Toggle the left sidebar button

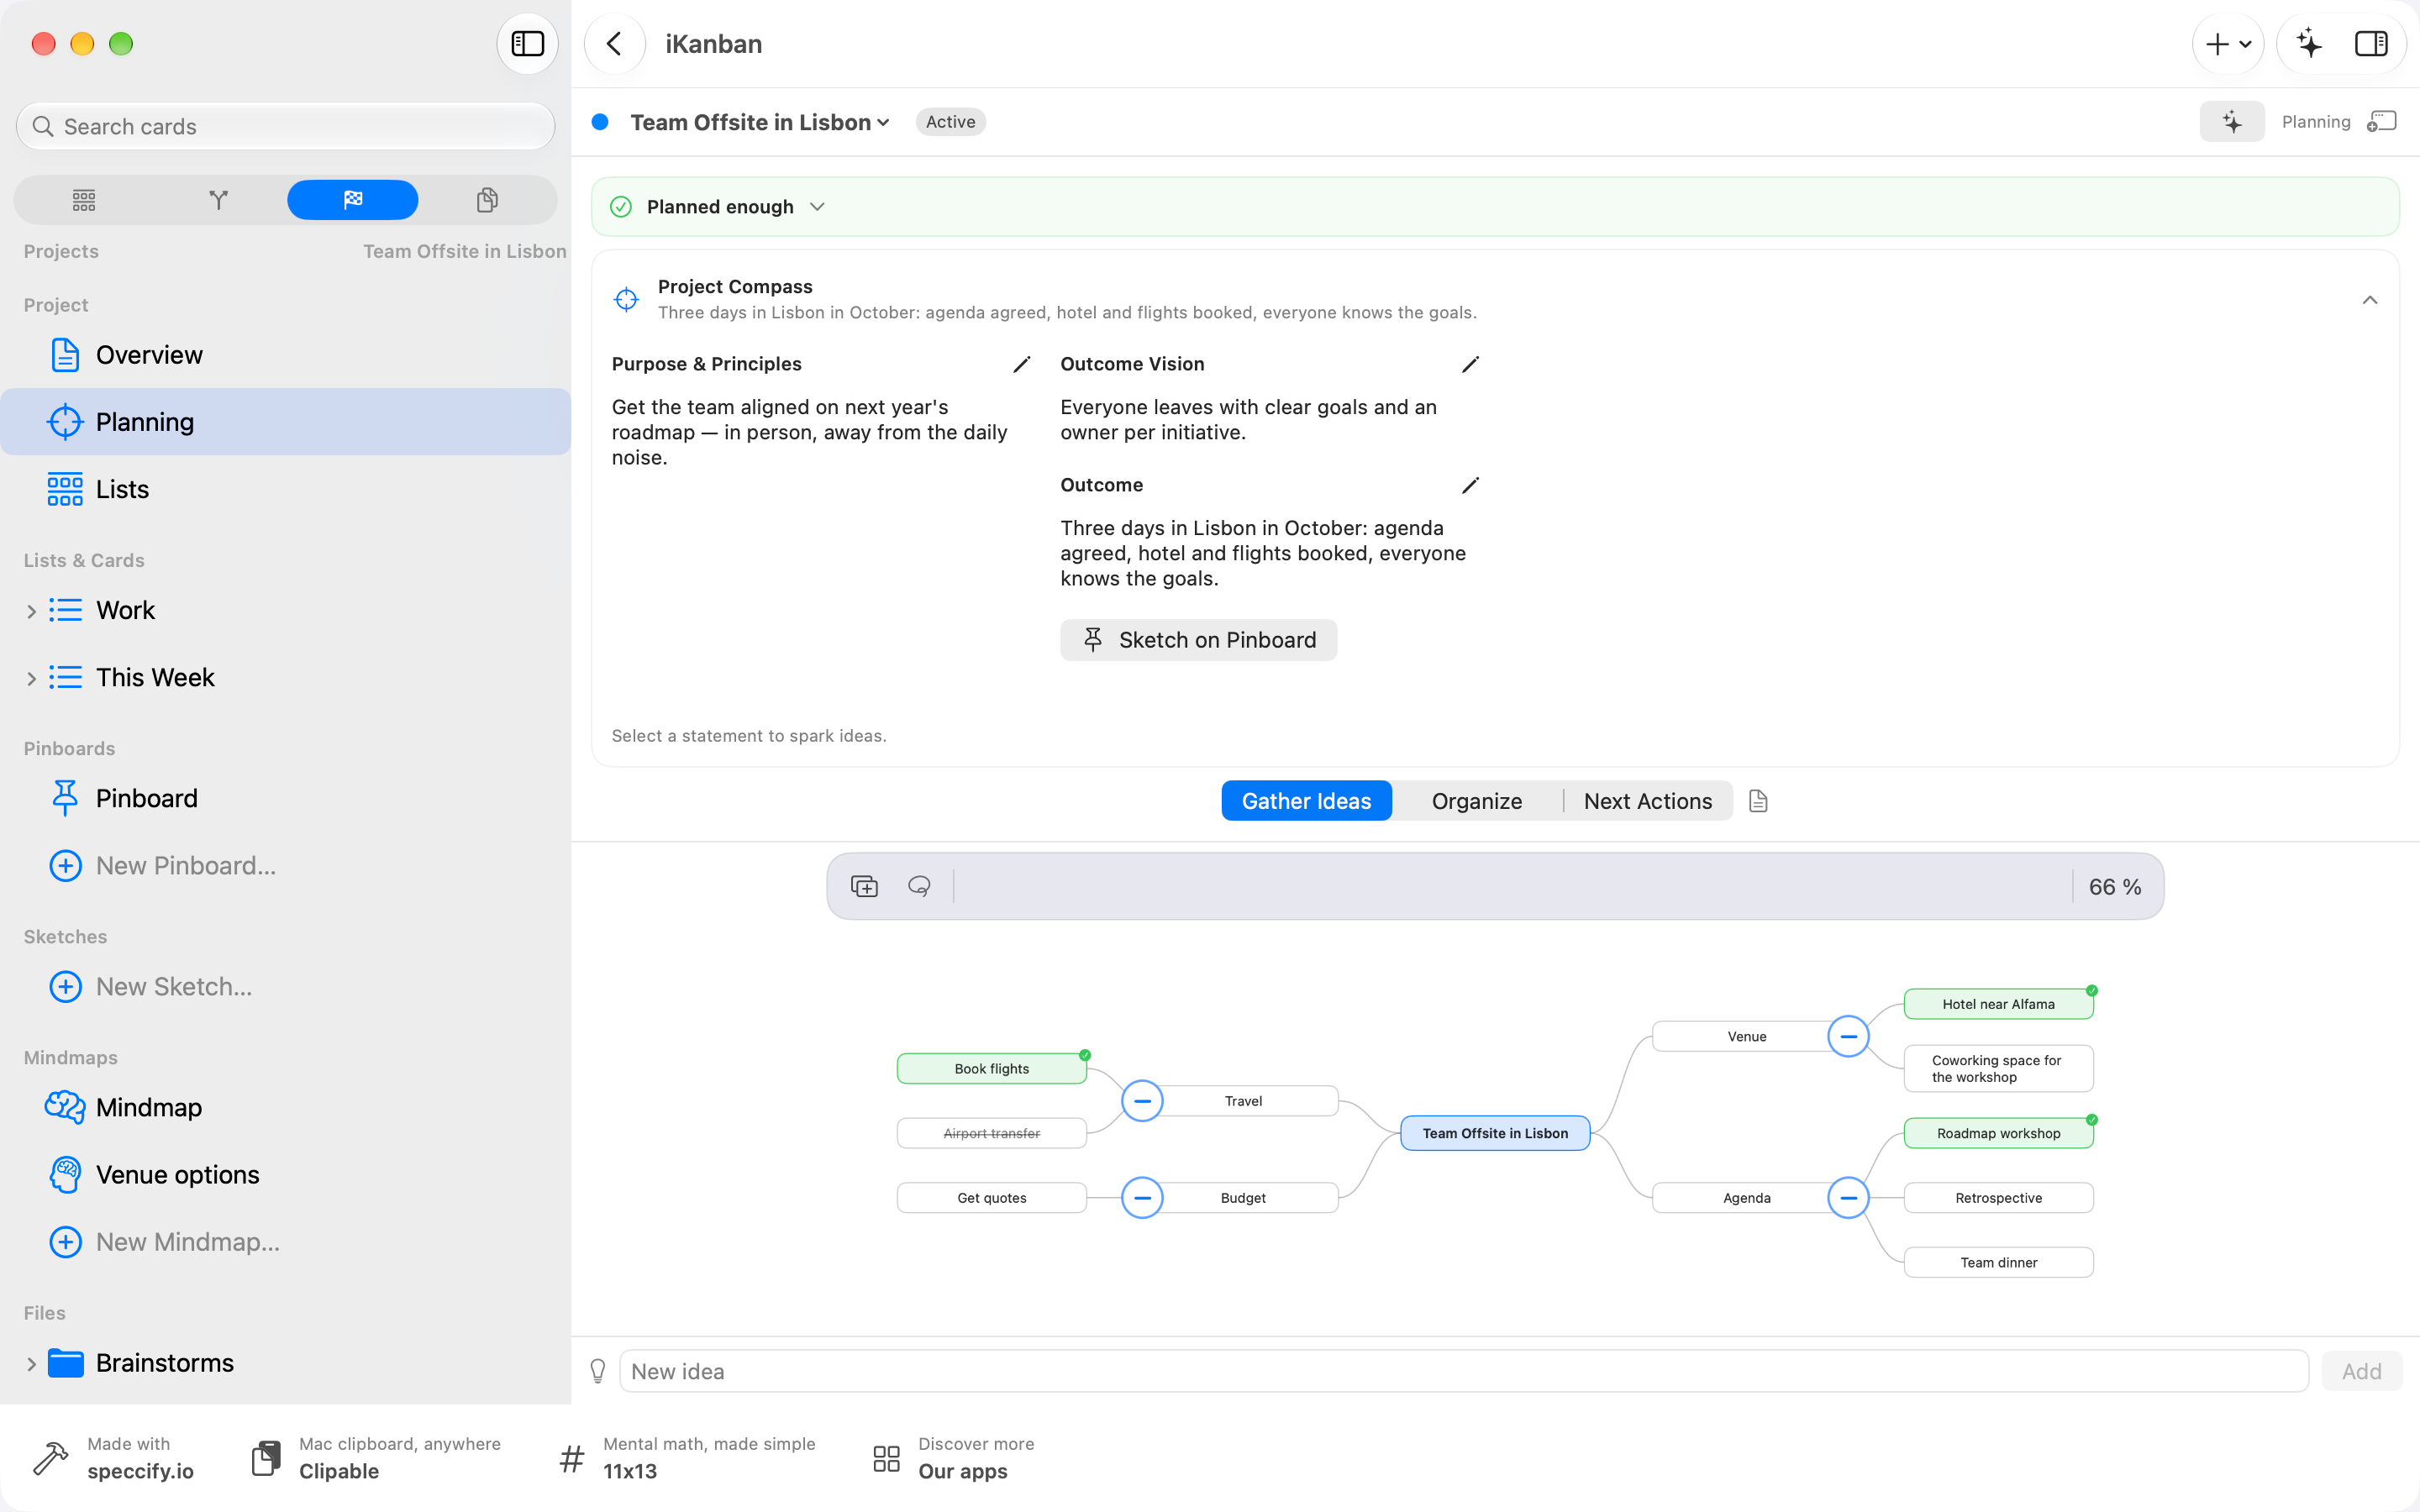point(527,44)
